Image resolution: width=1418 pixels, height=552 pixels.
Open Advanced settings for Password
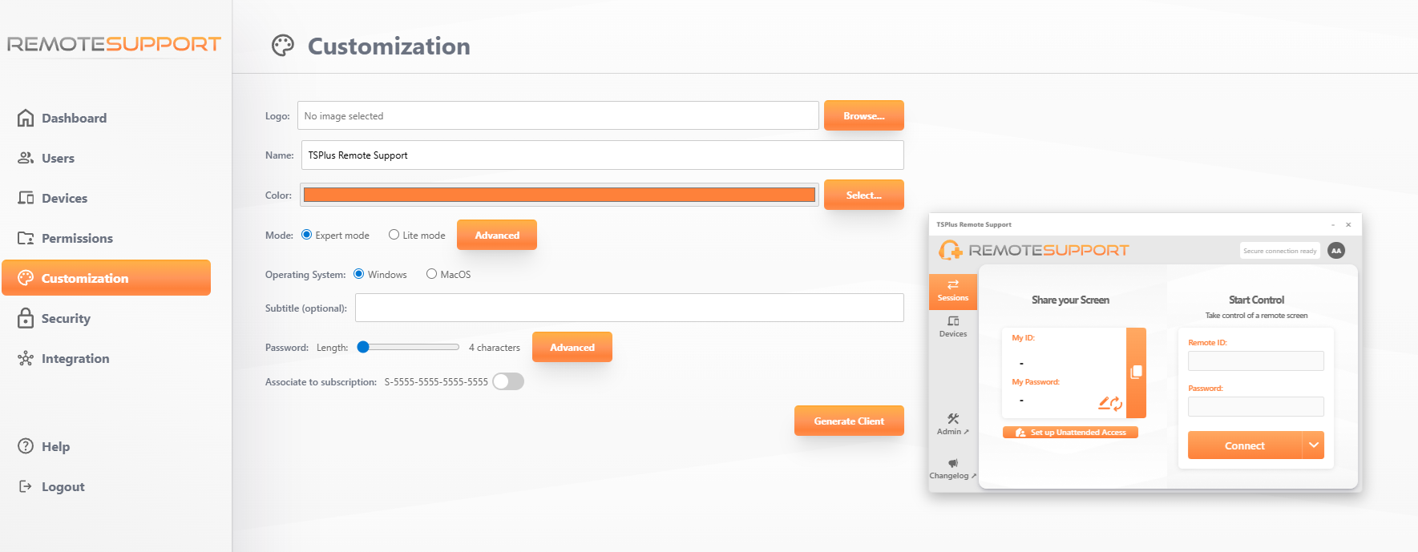click(x=572, y=347)
